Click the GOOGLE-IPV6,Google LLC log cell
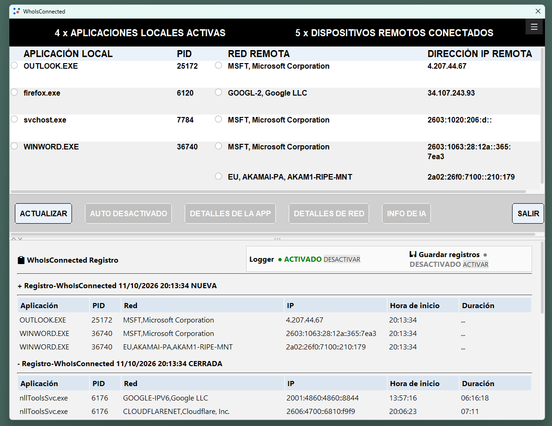Screen dimensions: 552x426 [x=165, y=398]
